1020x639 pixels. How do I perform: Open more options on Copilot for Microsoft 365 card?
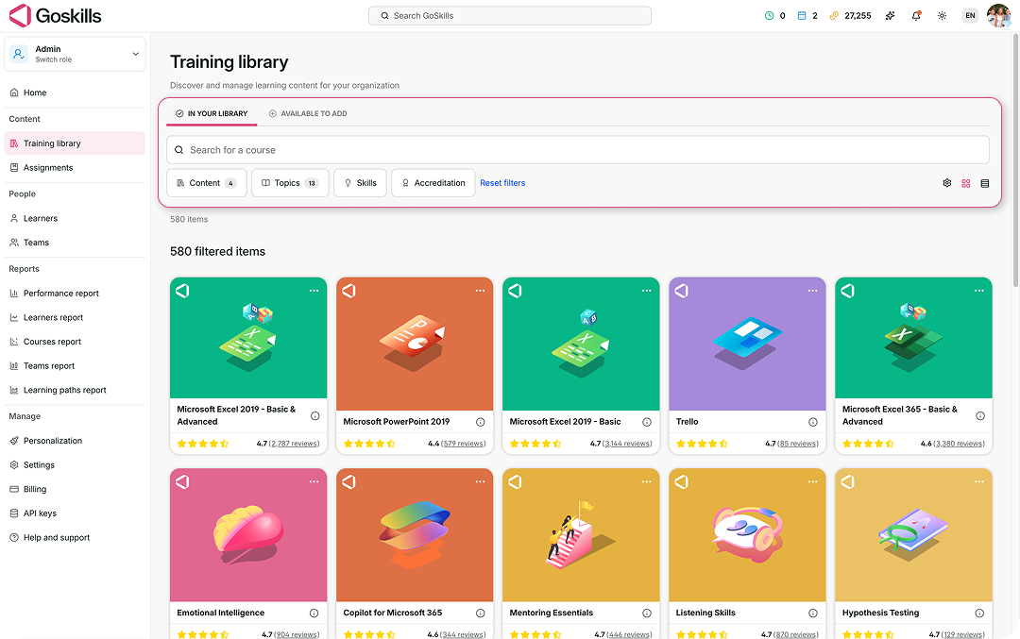(480, 481)
